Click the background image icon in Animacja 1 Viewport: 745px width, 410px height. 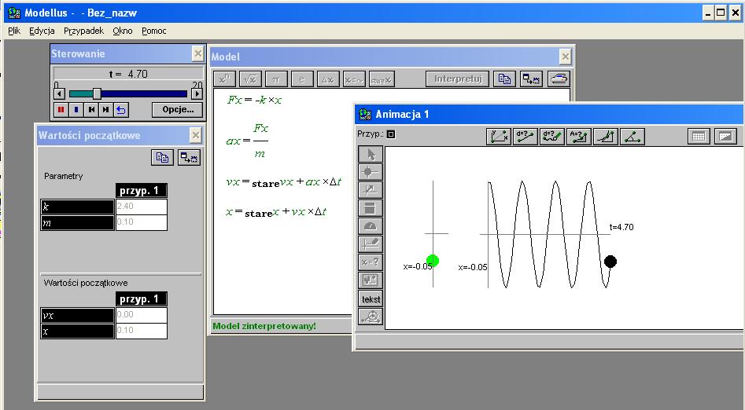pyautogui.click(x=725, y=137)
